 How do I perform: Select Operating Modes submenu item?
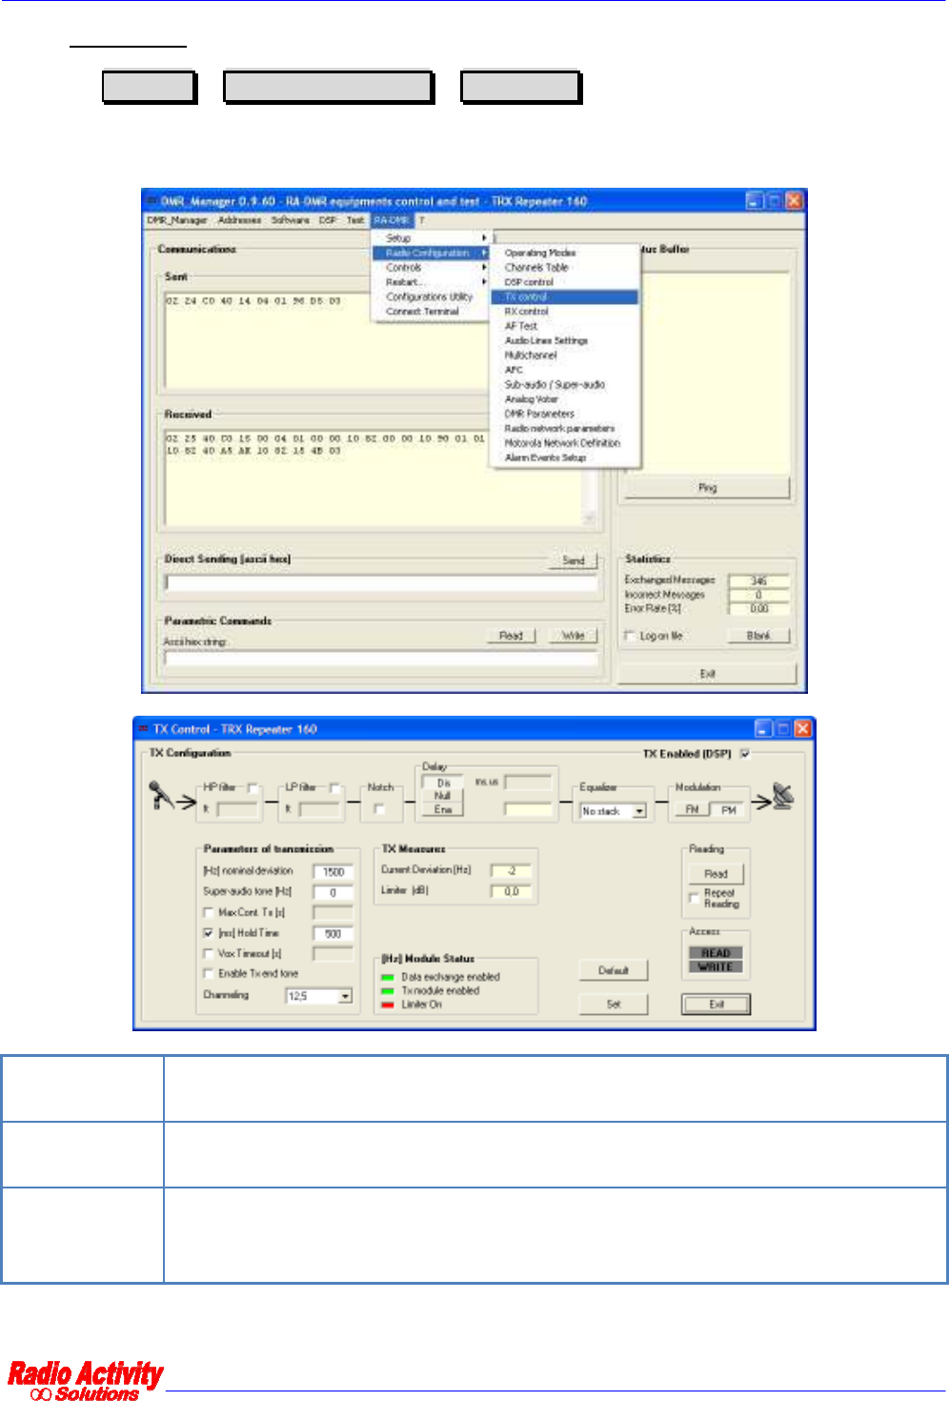[x=564, y=253]
